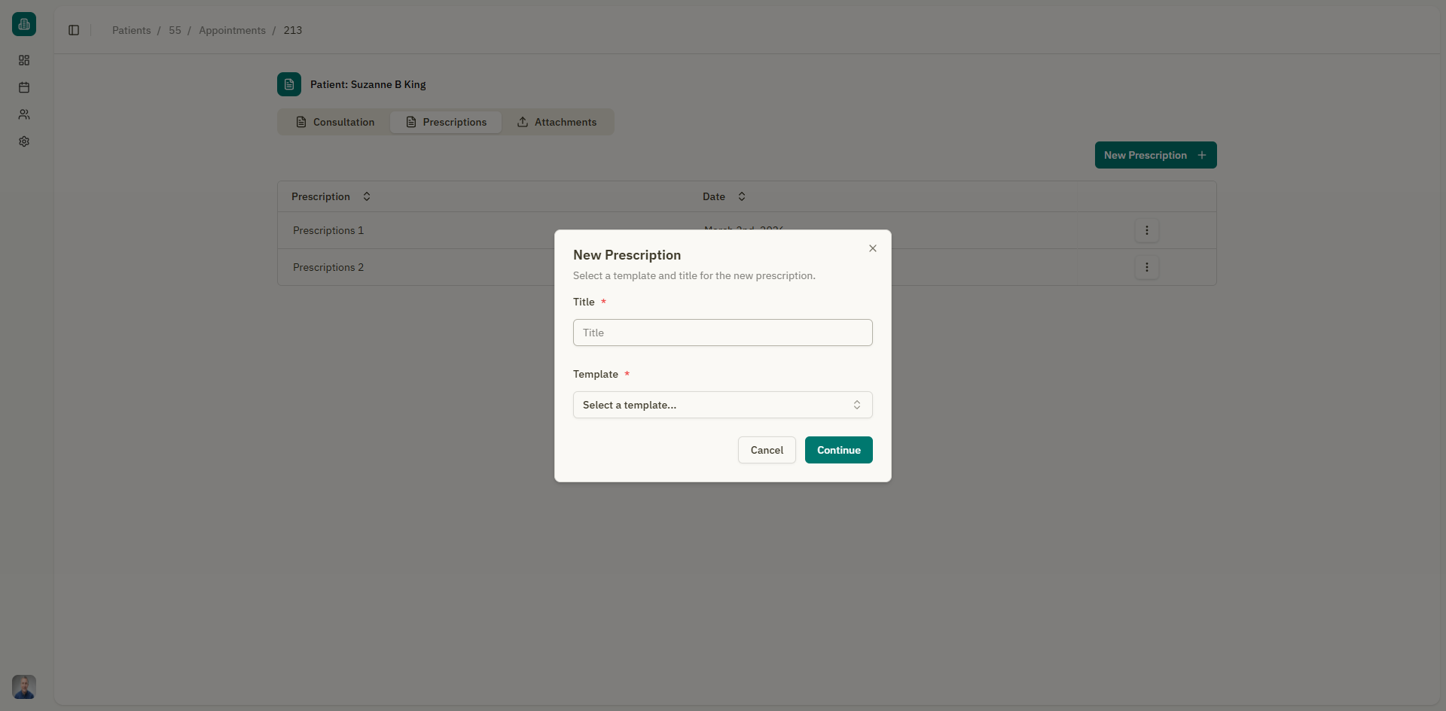Open the dashboard icon in the sidebar

(24, 60)
